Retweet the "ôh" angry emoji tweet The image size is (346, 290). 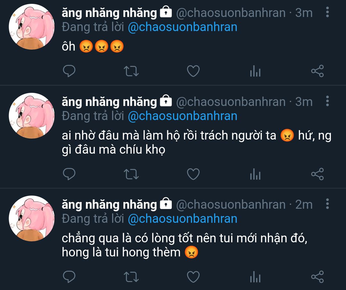click(x=131, y=71)
